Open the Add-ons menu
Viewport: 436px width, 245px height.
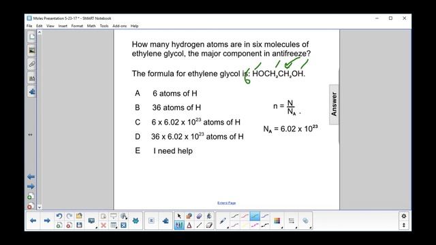click(x=120, y=26)
